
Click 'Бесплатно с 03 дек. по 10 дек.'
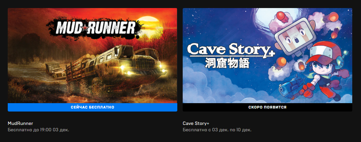click(x=217, y=130)
